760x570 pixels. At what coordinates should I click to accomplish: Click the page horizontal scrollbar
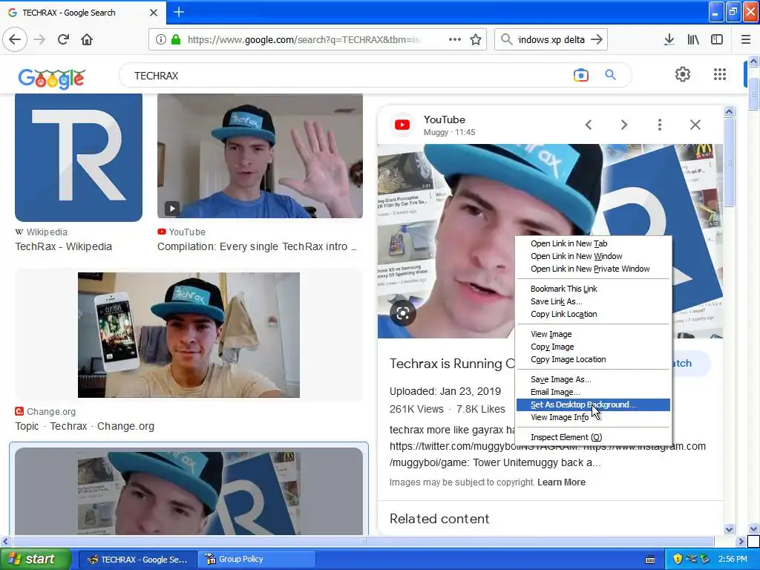coord(364,541)
